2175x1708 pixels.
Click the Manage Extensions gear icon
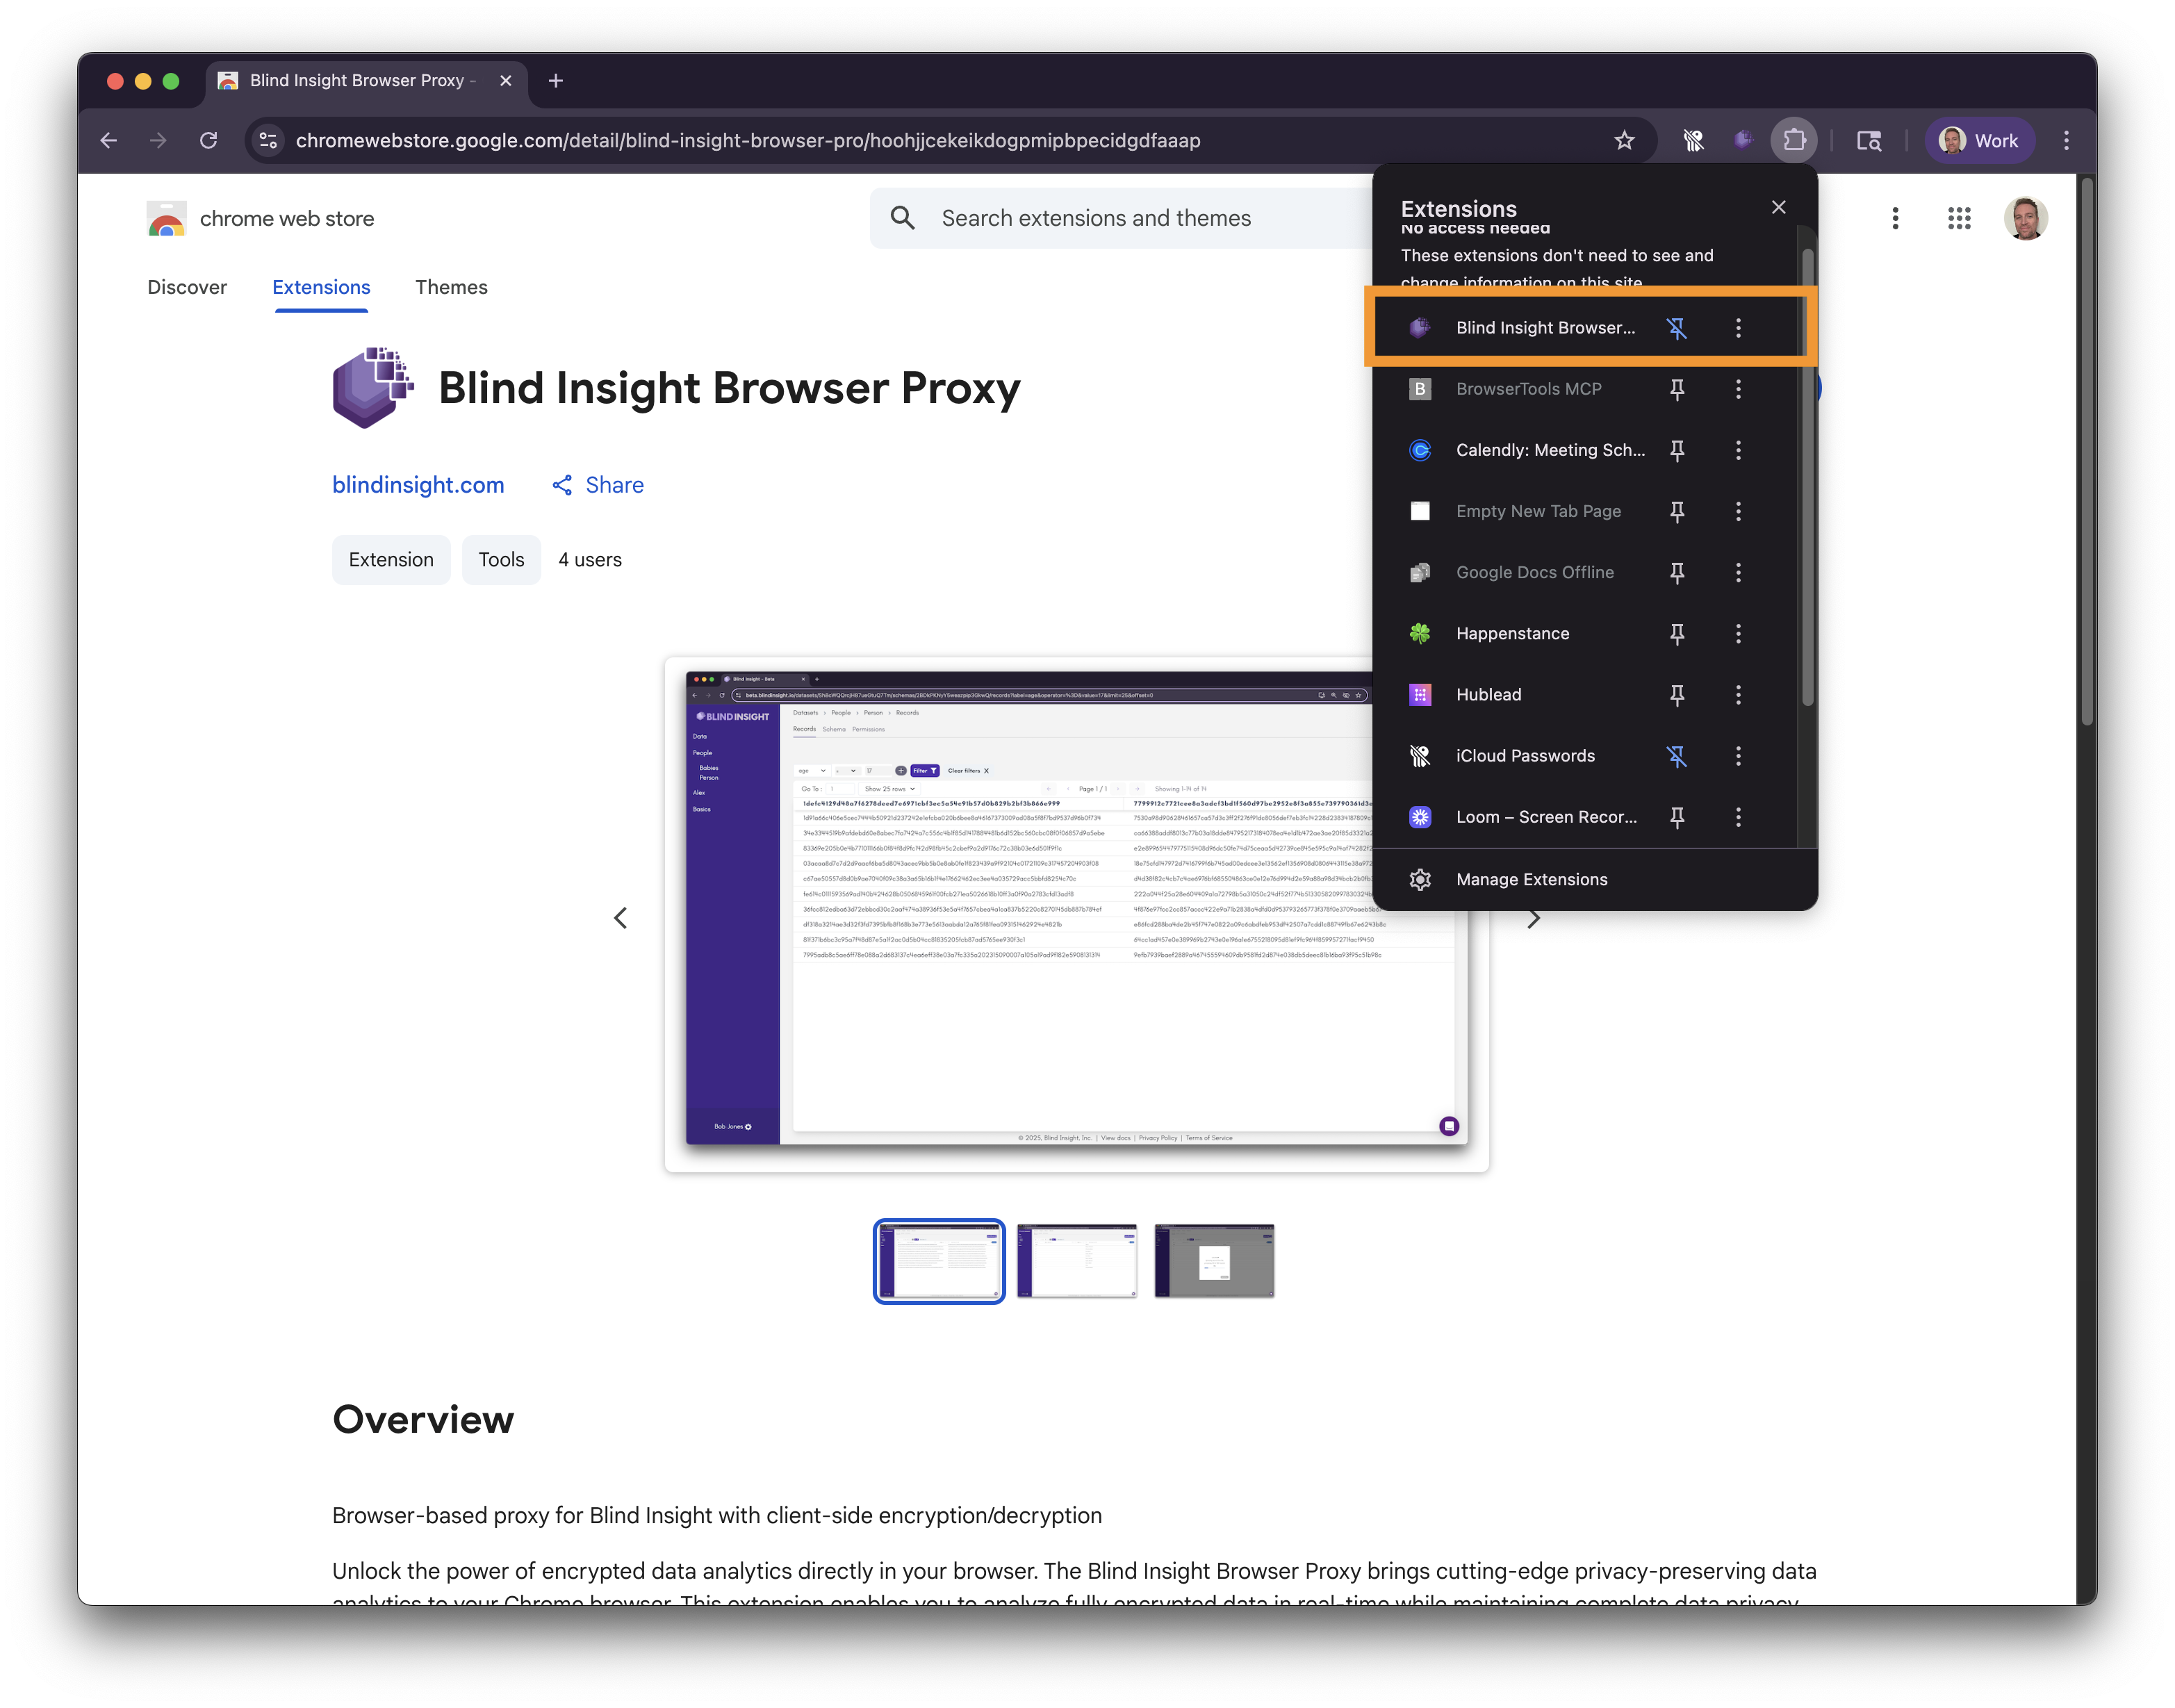click(x=1420, y=879)
